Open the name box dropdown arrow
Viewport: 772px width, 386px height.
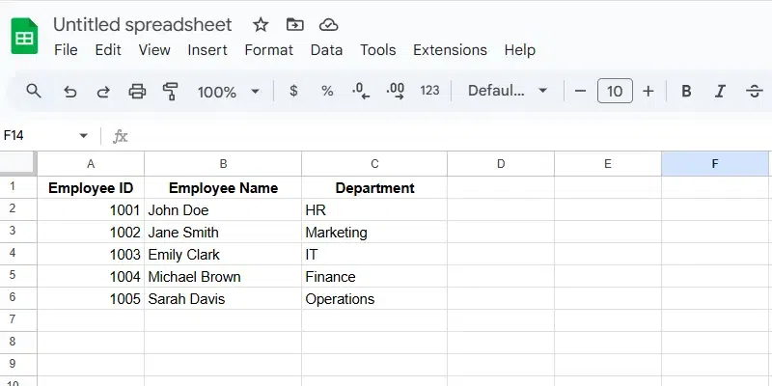pos(84,136)
